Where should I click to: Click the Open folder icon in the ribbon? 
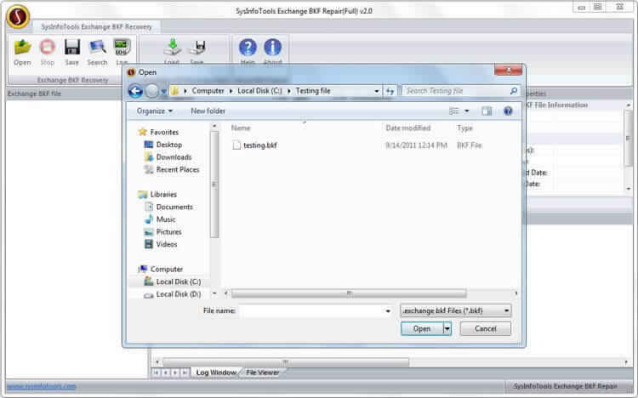point(22,48)
